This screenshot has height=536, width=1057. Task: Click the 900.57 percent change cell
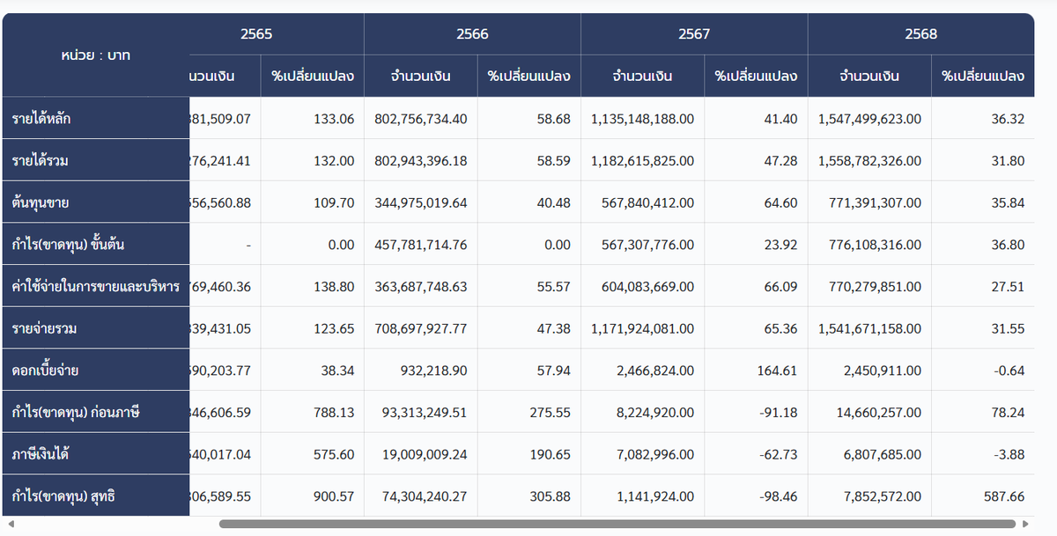coord(313,496)
